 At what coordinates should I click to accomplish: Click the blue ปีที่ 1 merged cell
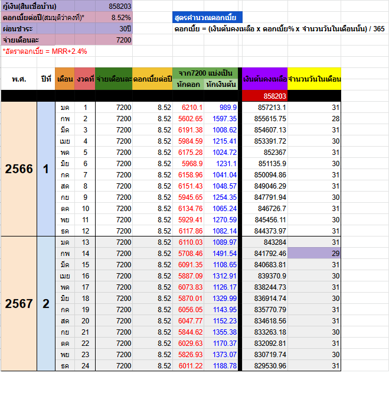click(46, 169)
